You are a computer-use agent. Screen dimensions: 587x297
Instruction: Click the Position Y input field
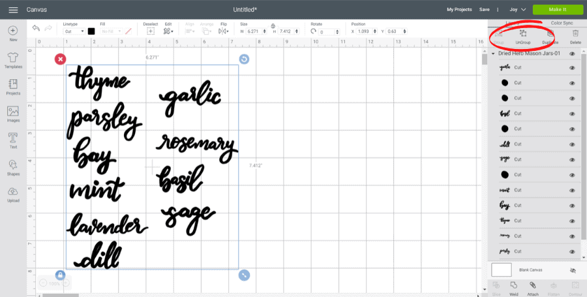pos(394,32)
